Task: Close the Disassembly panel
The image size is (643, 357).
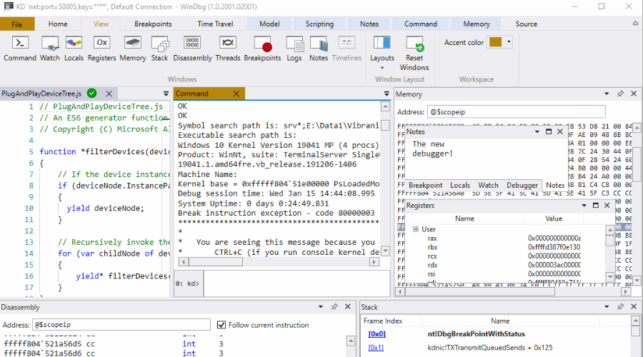Action: pos(348,306)
